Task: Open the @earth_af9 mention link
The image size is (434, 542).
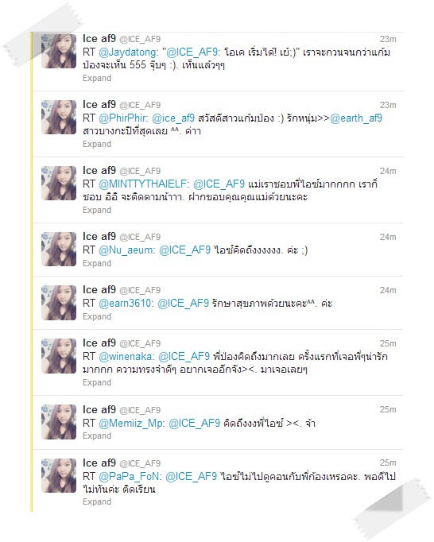Action: pyautogui.click(x=356, y=118)
